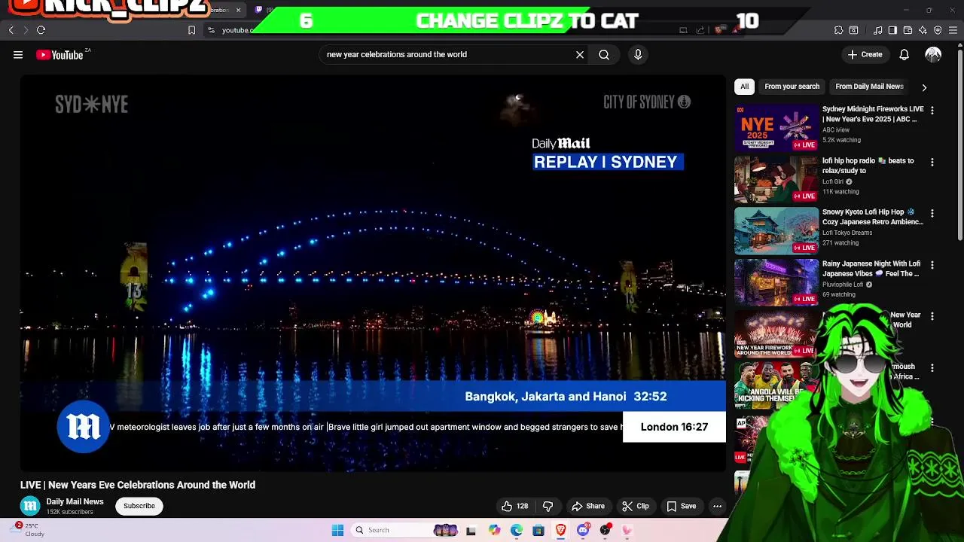Open Microsoft Edge from the taskbar
964x542 pixels.
(516, 530)
